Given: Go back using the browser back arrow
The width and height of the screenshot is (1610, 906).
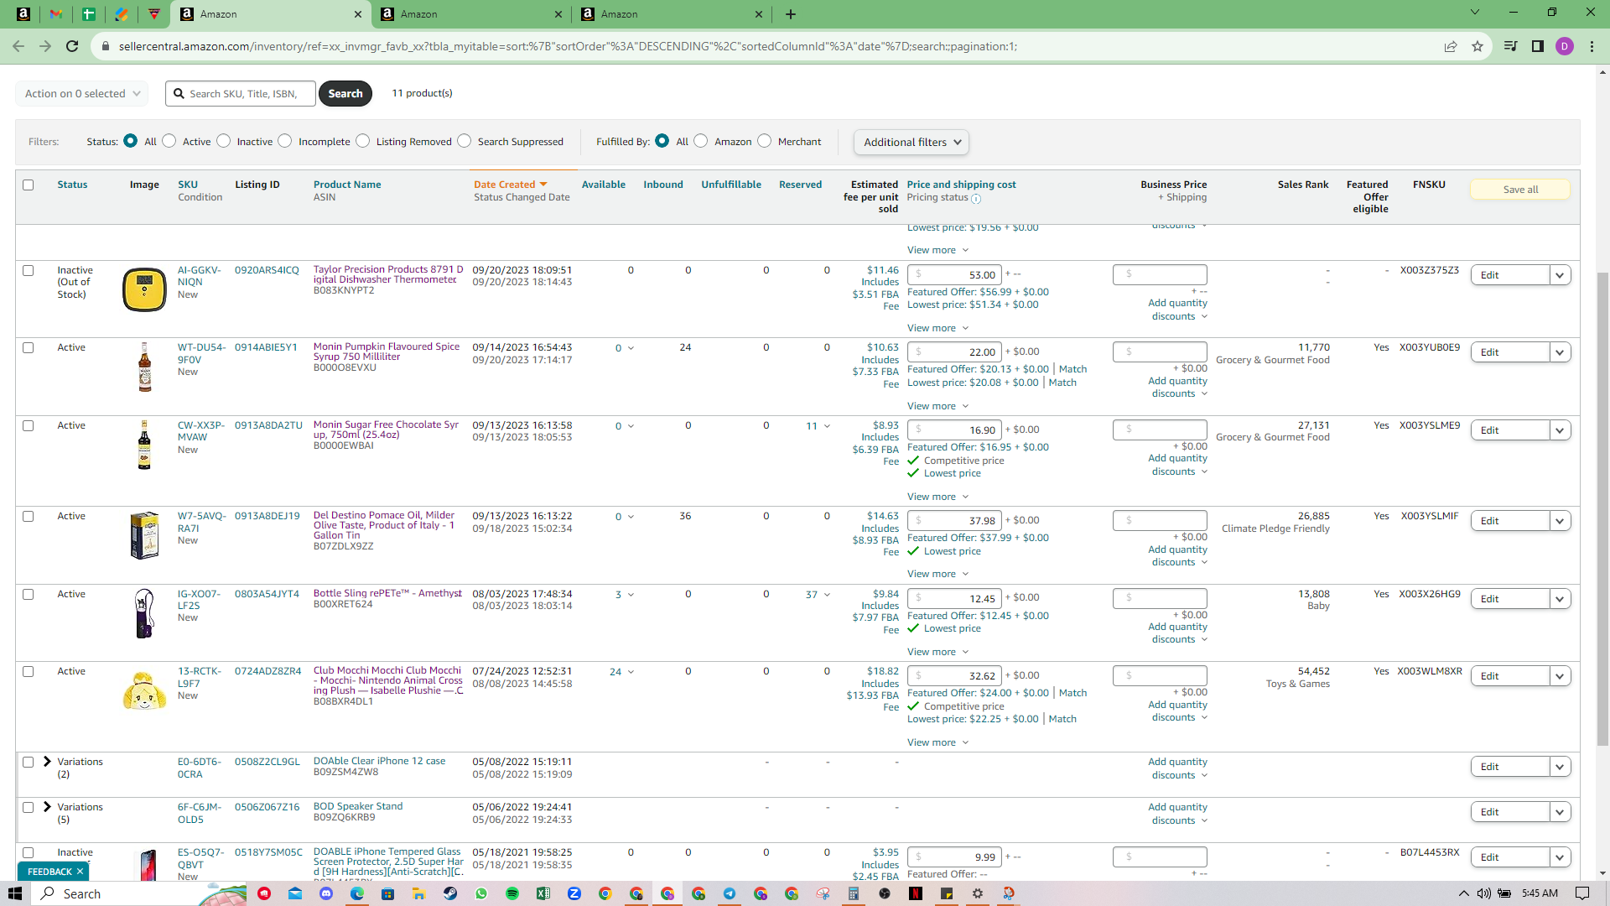Looking at the screenshot, I should 18,46.
